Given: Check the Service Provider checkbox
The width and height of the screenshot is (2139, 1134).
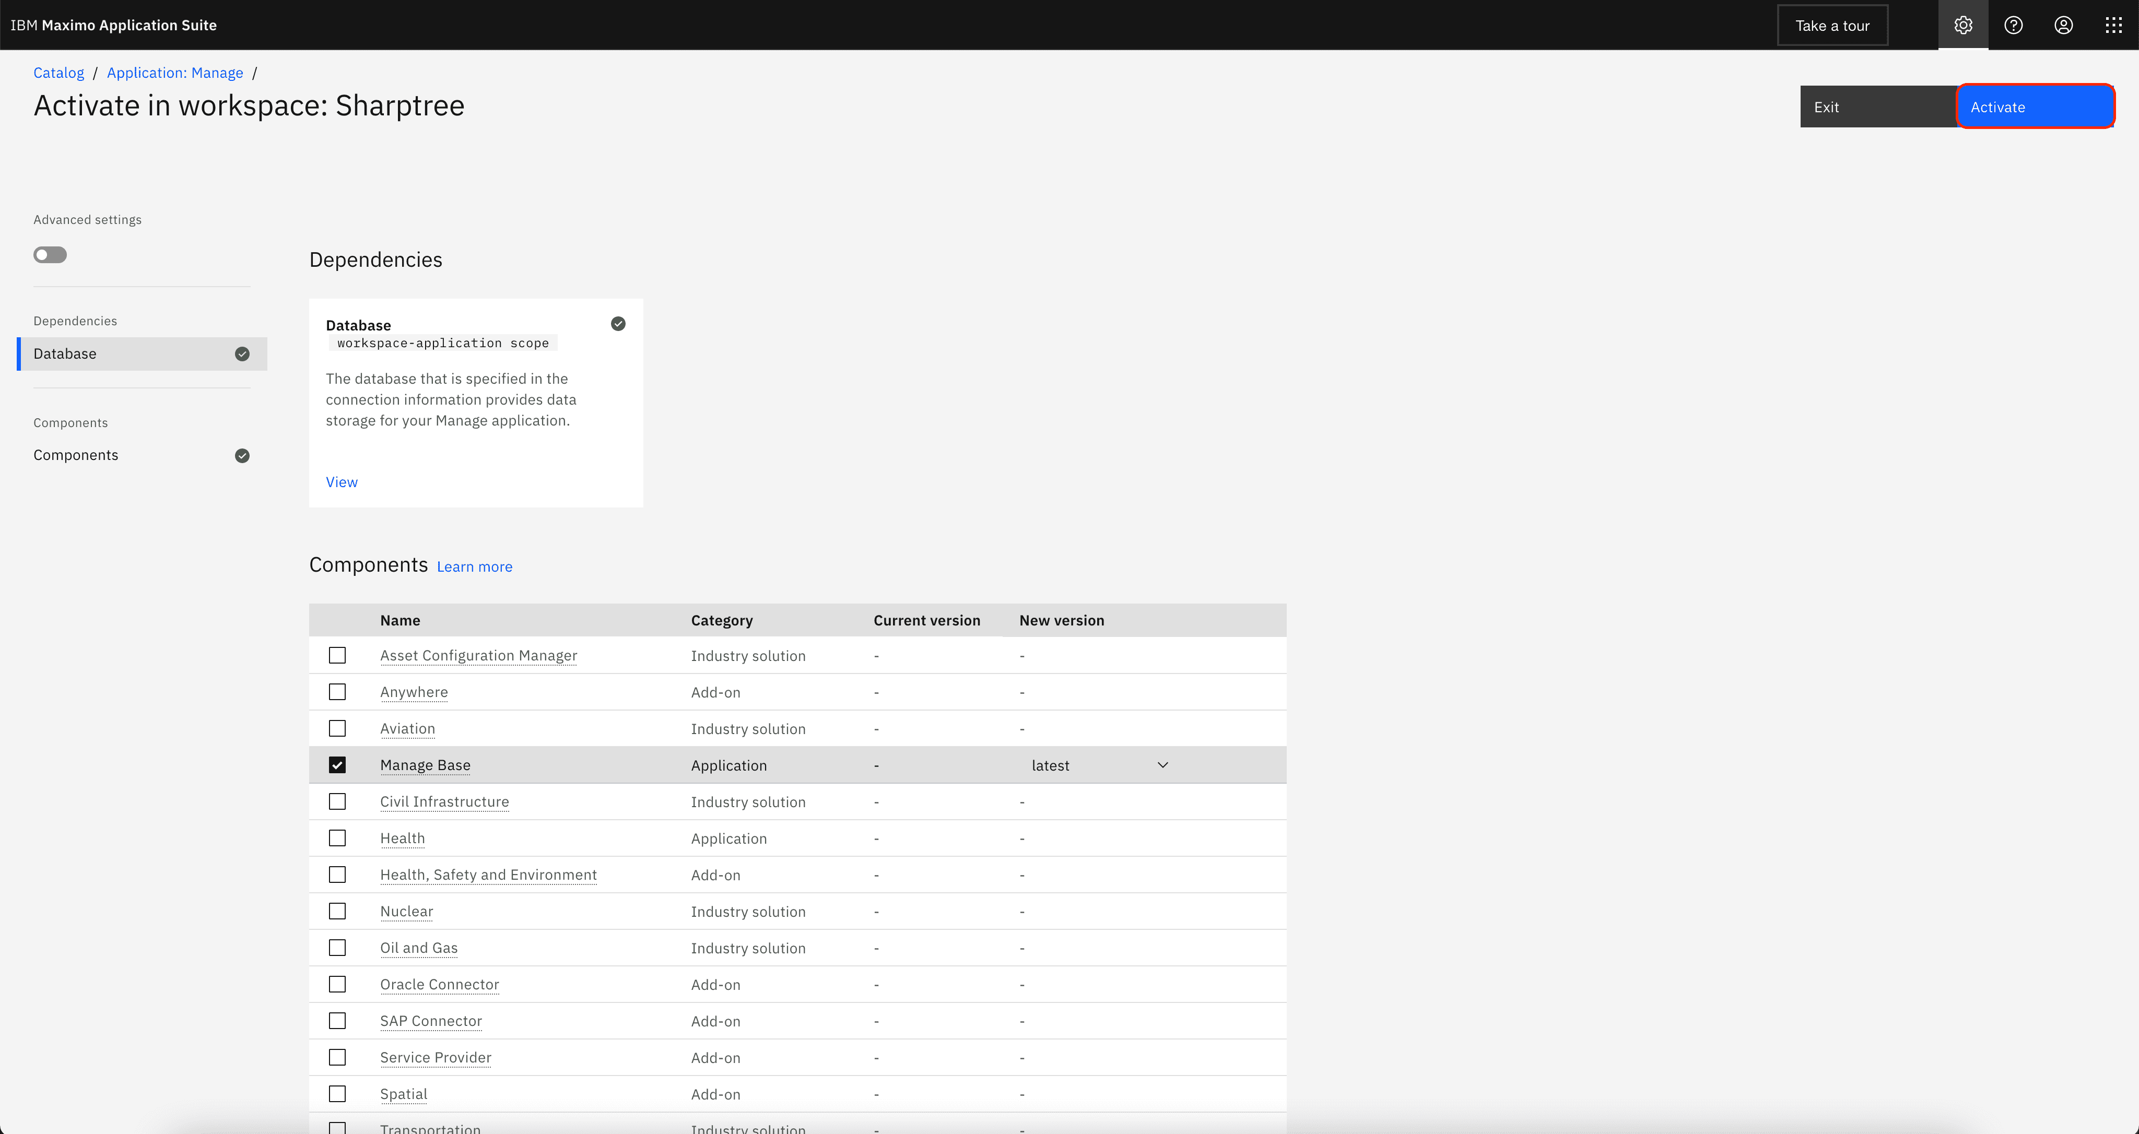Looking at the screenshot, I should [337, 1058].
